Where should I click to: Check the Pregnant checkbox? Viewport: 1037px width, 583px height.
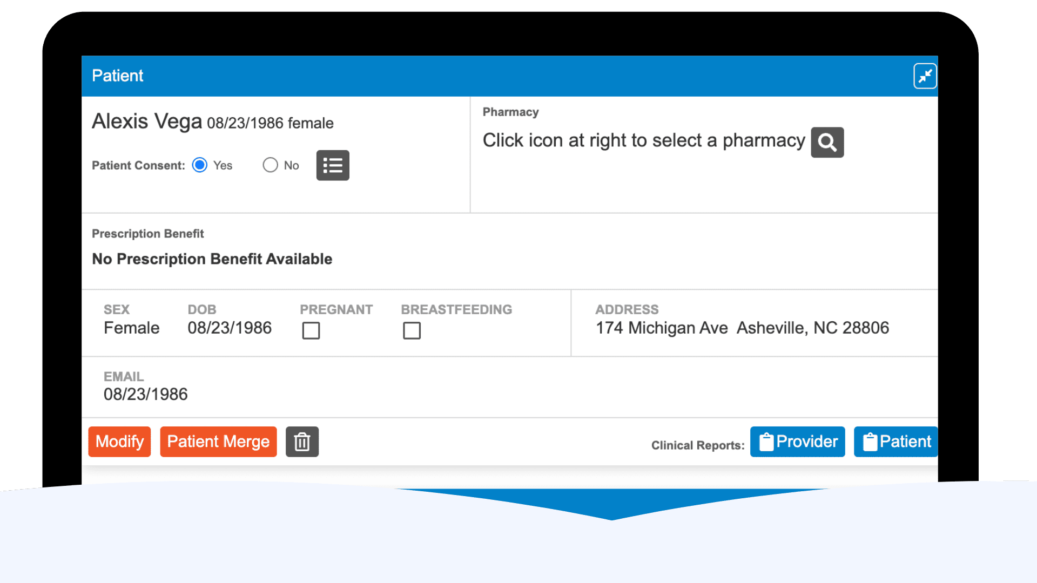pyautogui.click(x=311, y=330)
